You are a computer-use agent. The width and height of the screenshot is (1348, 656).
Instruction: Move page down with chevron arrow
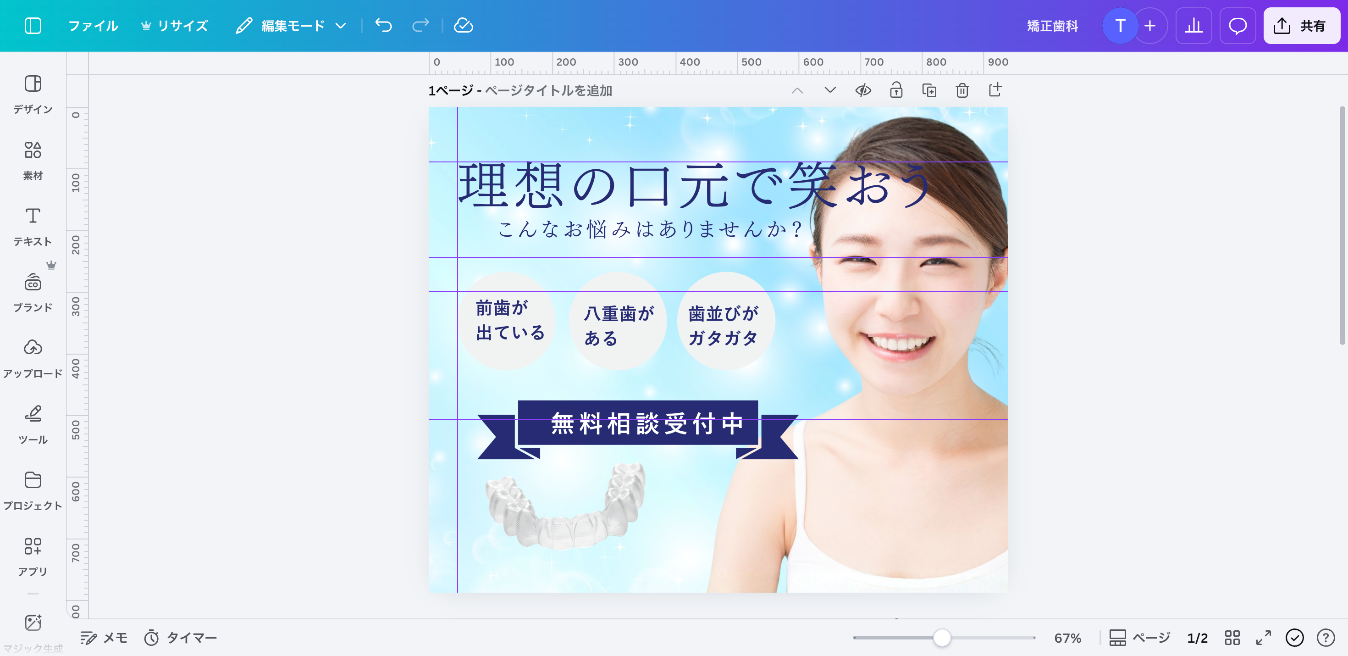(x=830, y=90)
